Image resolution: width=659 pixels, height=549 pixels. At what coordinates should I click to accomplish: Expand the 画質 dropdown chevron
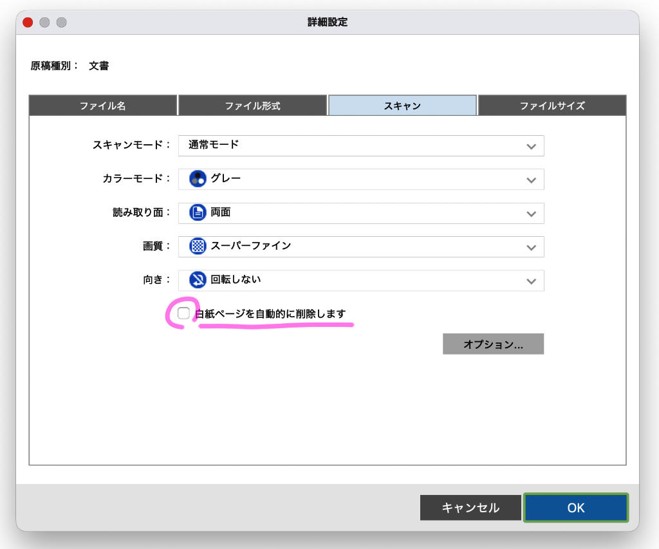531,247
